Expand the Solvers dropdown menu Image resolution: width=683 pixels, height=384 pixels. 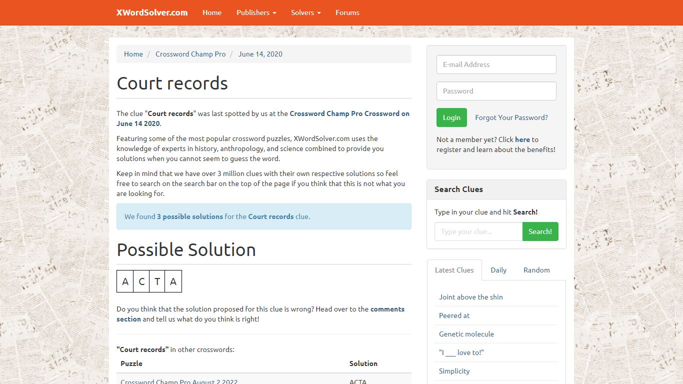click(x=306, y=12)
